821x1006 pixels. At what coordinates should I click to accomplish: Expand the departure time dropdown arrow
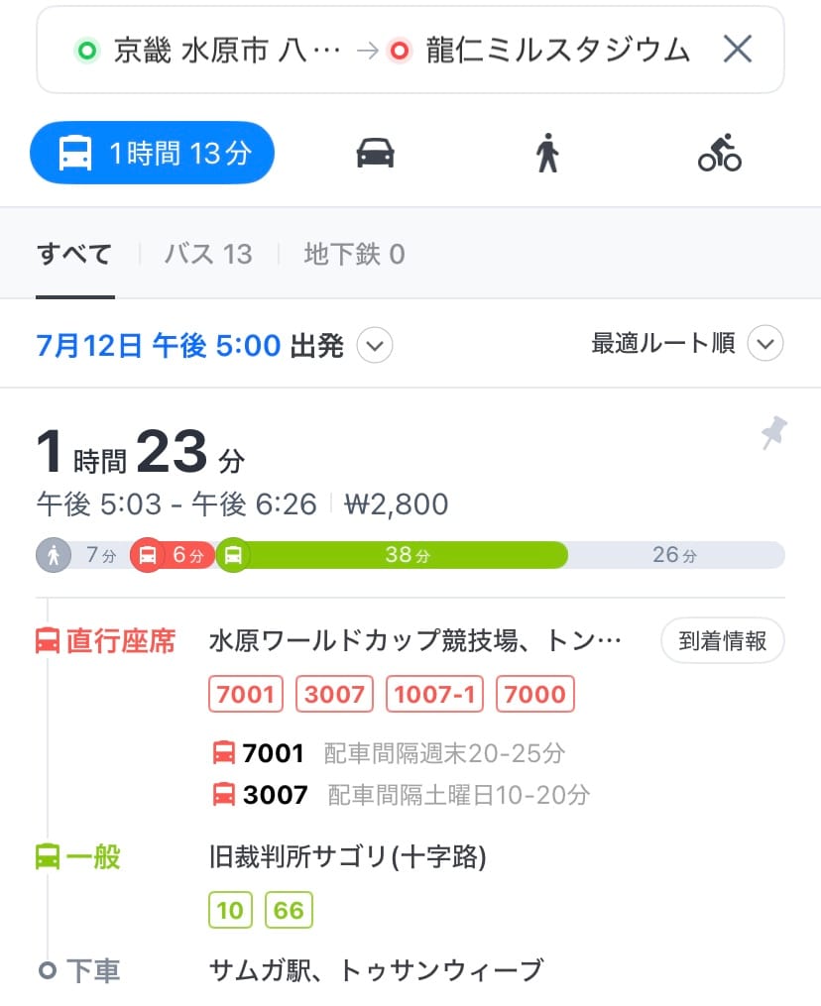(374, 346)
